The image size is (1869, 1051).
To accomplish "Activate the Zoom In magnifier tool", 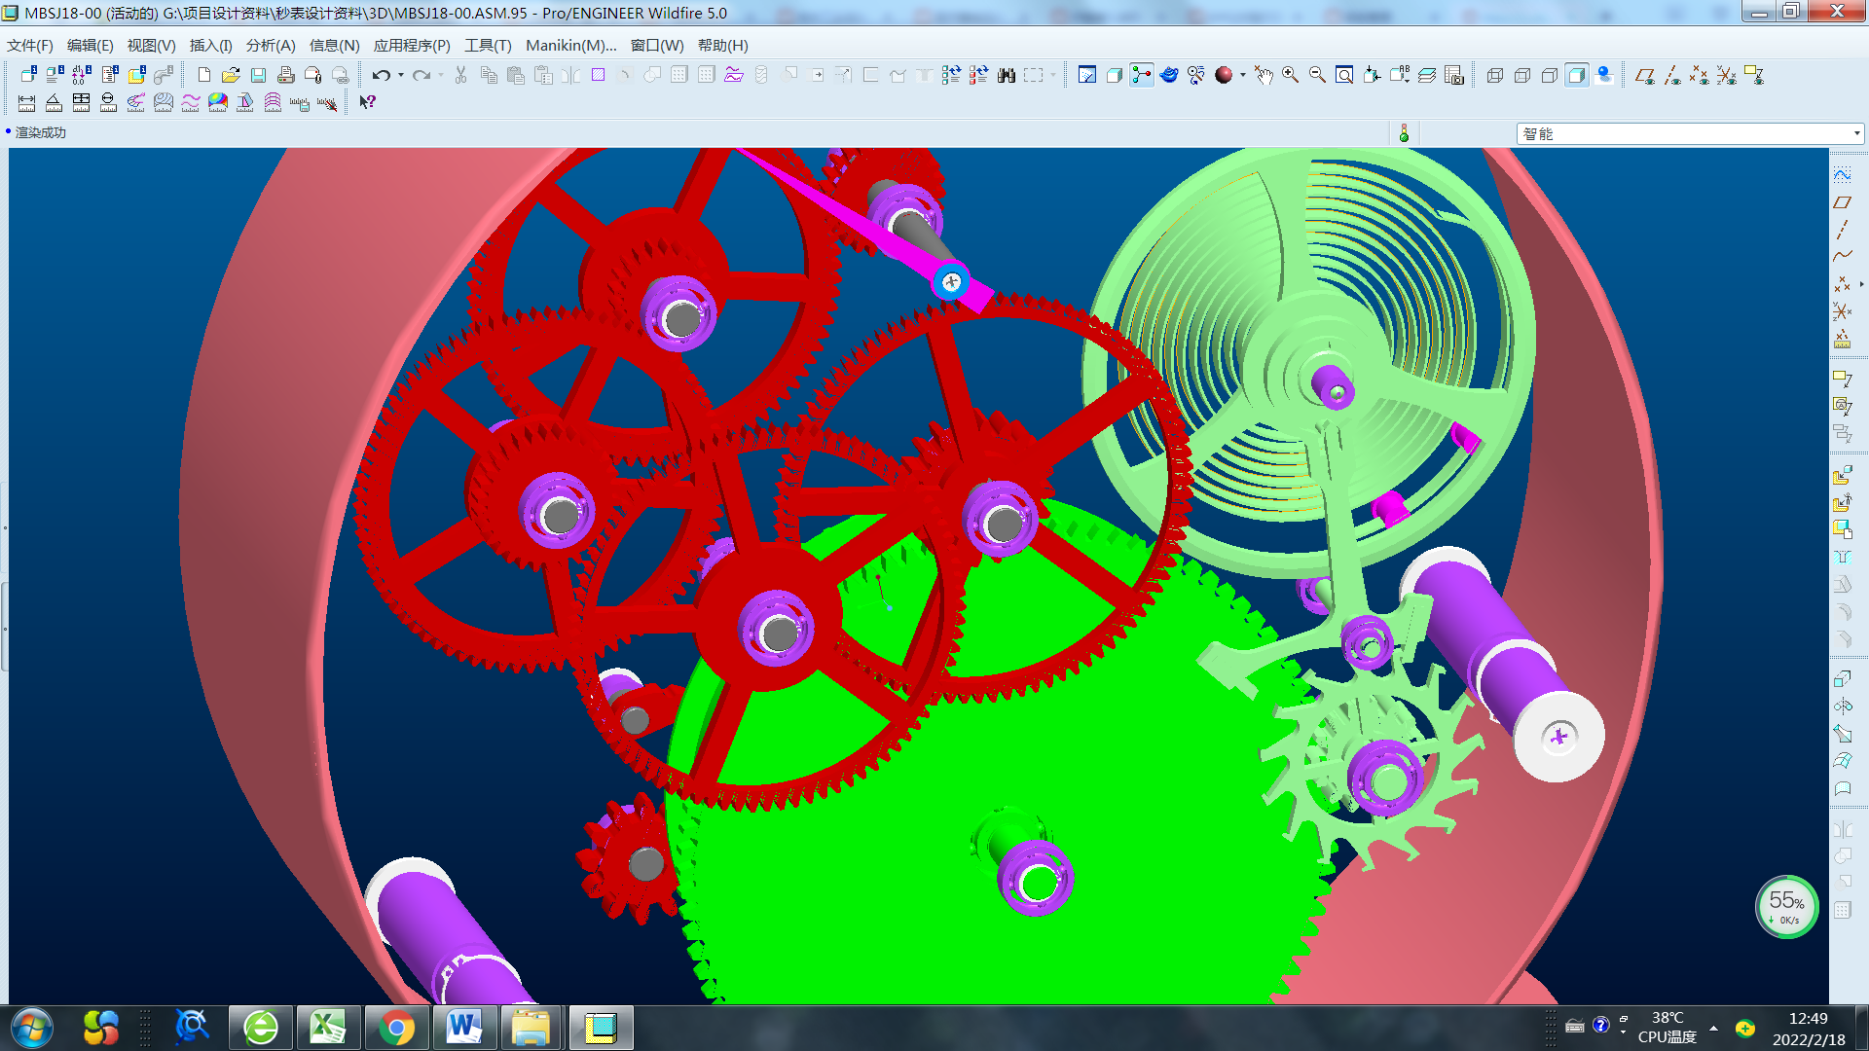I will 1290,75.
